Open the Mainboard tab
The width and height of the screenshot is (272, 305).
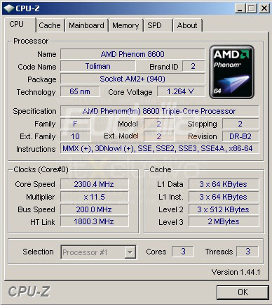[x=86, y=25]
